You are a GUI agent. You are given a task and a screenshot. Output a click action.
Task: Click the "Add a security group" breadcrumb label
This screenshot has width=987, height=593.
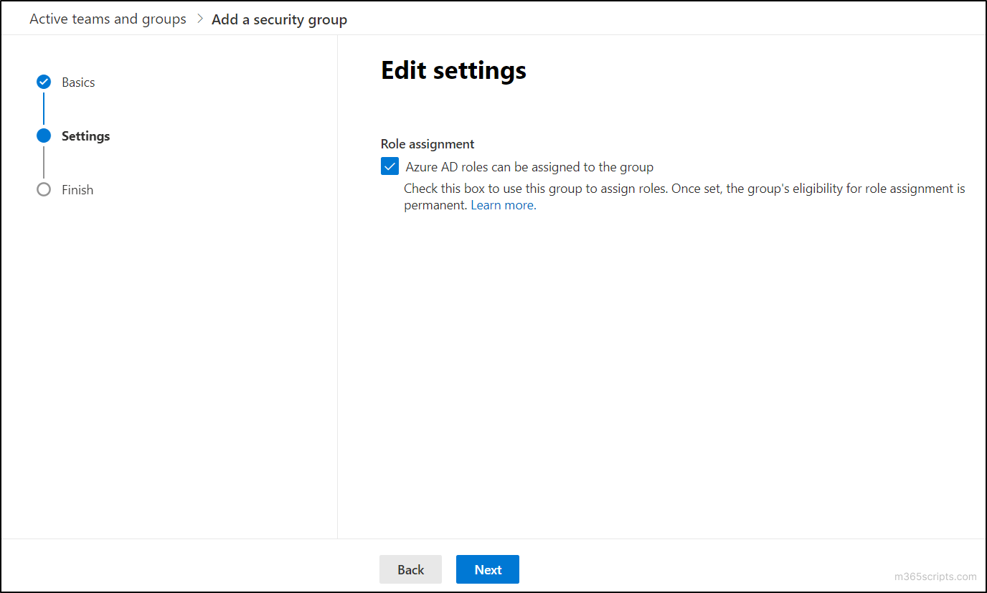click(x=279, y=19)
